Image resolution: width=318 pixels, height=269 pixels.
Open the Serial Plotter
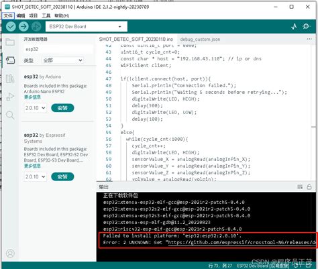click(294, 27)
